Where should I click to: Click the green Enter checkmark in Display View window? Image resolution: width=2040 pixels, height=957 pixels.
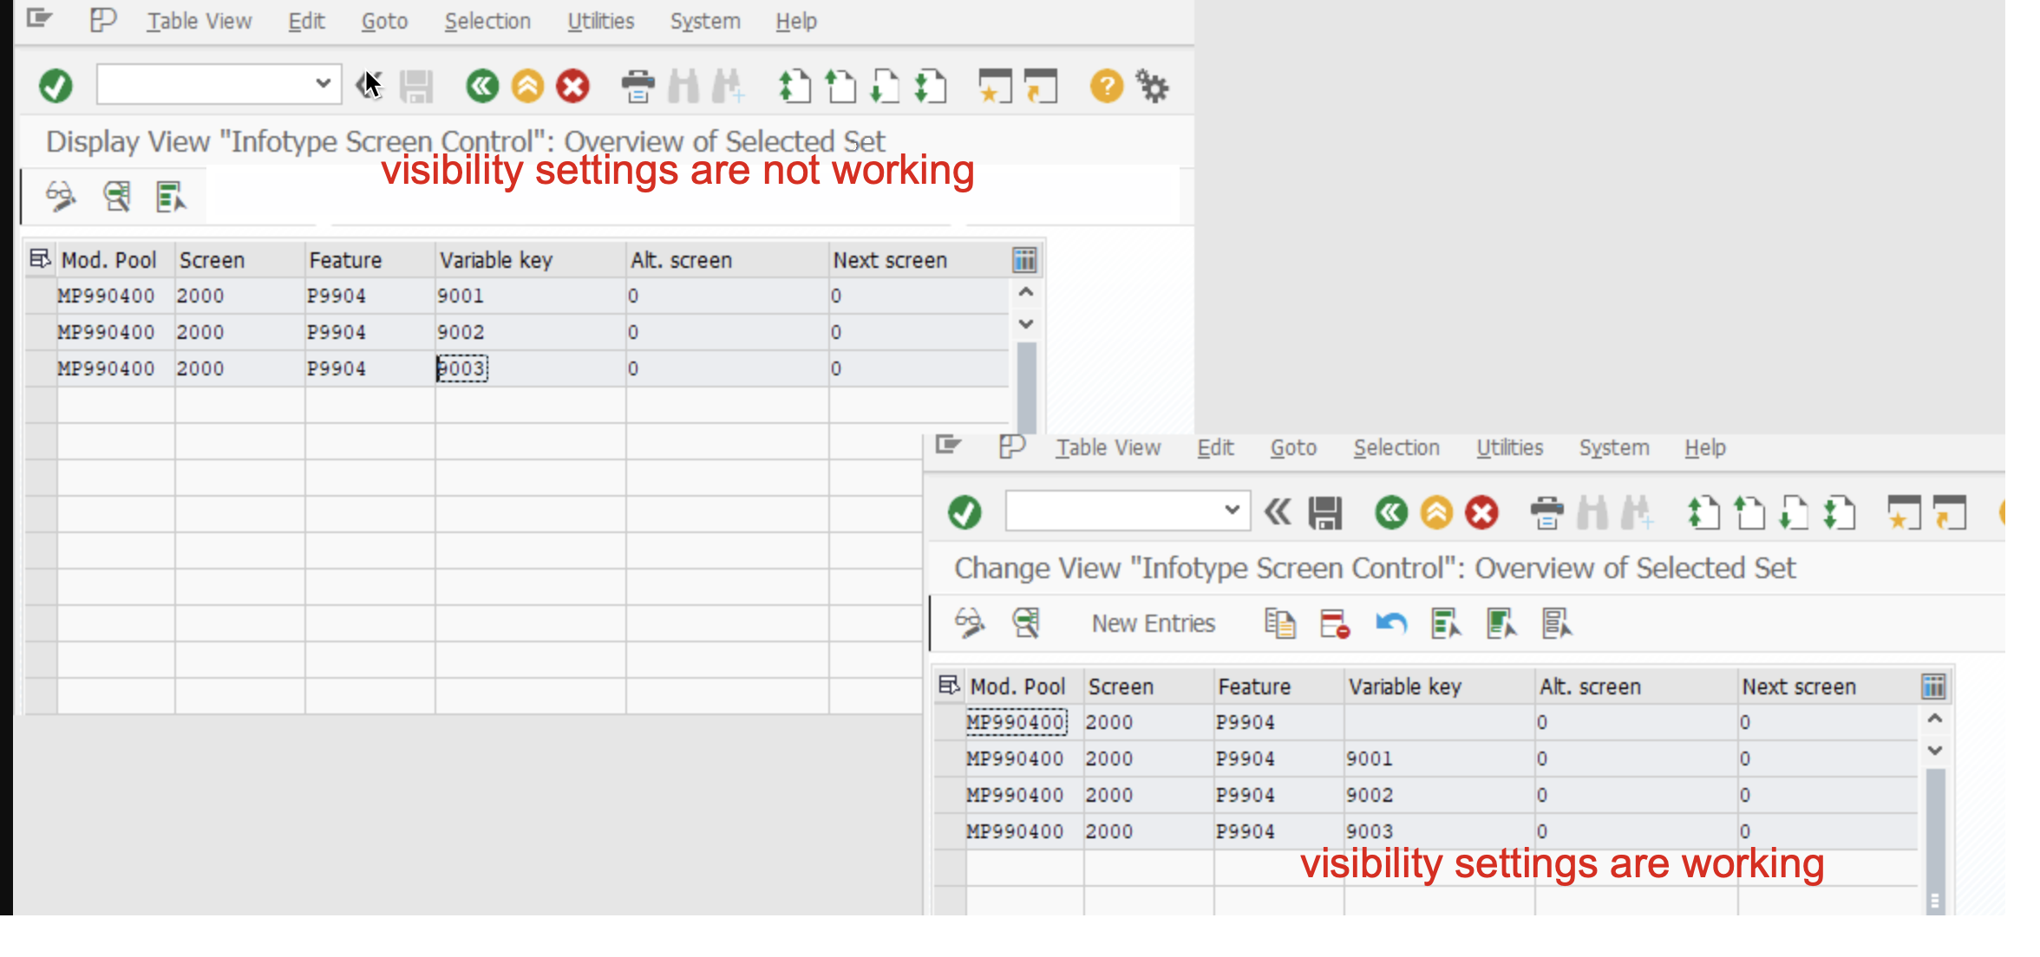click(x=56, y=86)
